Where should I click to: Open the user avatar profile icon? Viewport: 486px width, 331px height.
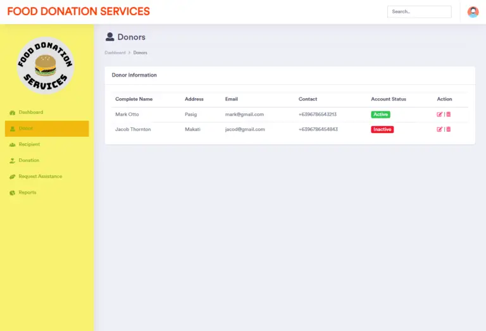coord(473,12)
